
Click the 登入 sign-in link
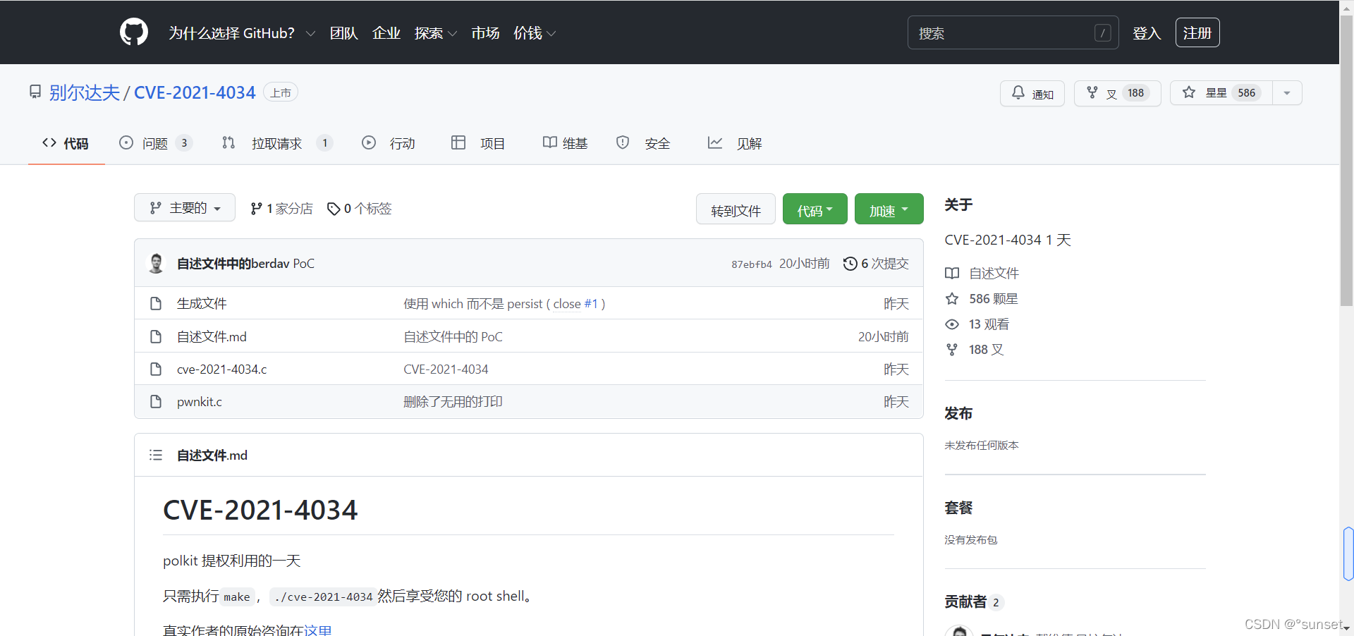[x=1147, y=33]
